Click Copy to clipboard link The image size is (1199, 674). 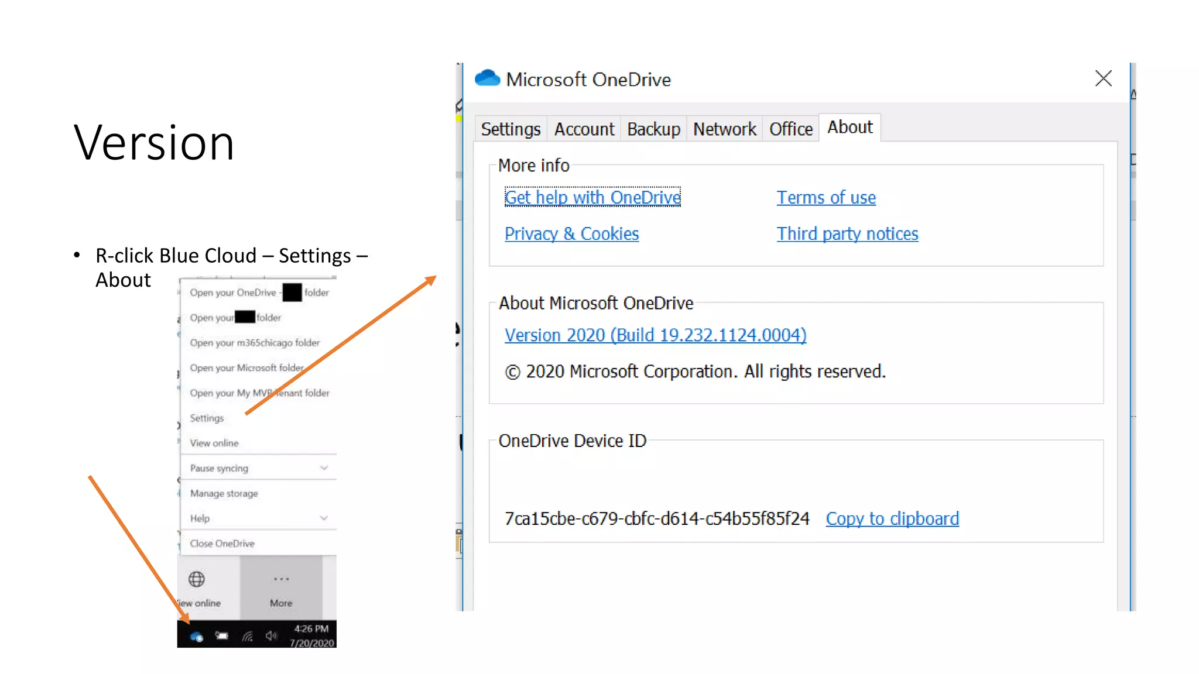click(892, 519)
